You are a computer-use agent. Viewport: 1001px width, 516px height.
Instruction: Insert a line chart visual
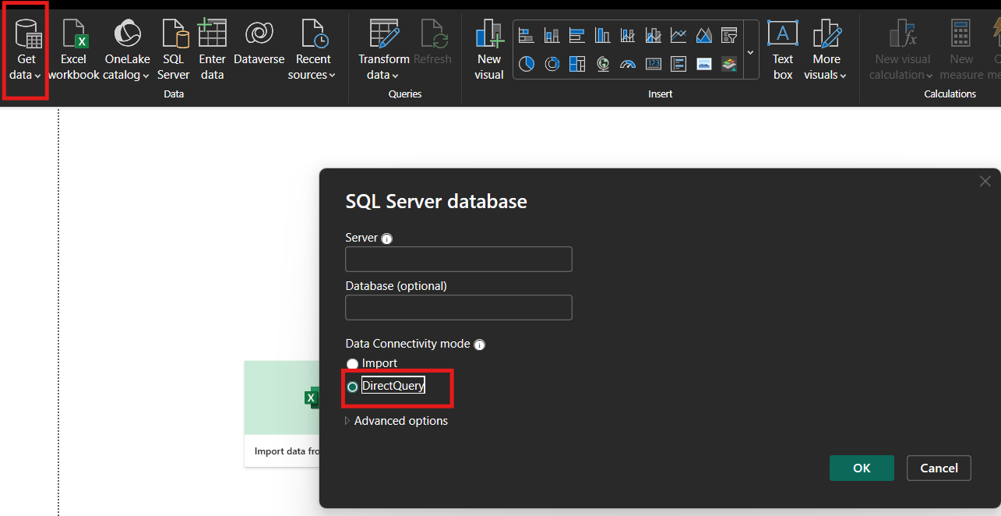[678, 35]
